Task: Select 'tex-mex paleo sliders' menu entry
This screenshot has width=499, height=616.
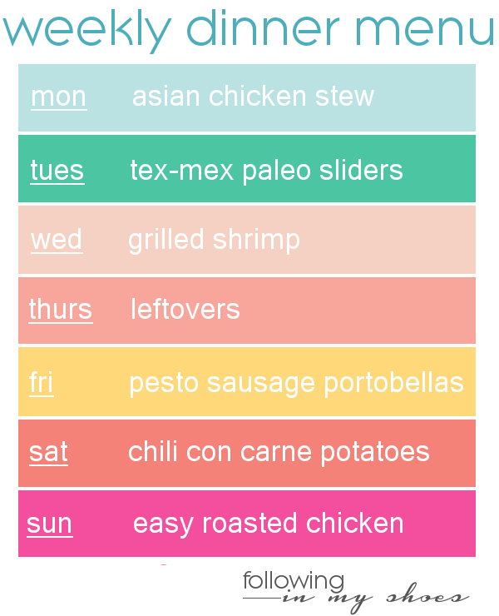Action: click(266, 171)
